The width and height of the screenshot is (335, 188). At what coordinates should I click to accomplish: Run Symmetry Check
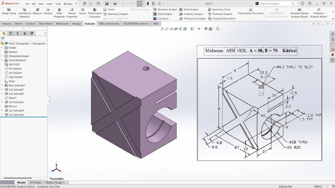click(x=219, y=9)
